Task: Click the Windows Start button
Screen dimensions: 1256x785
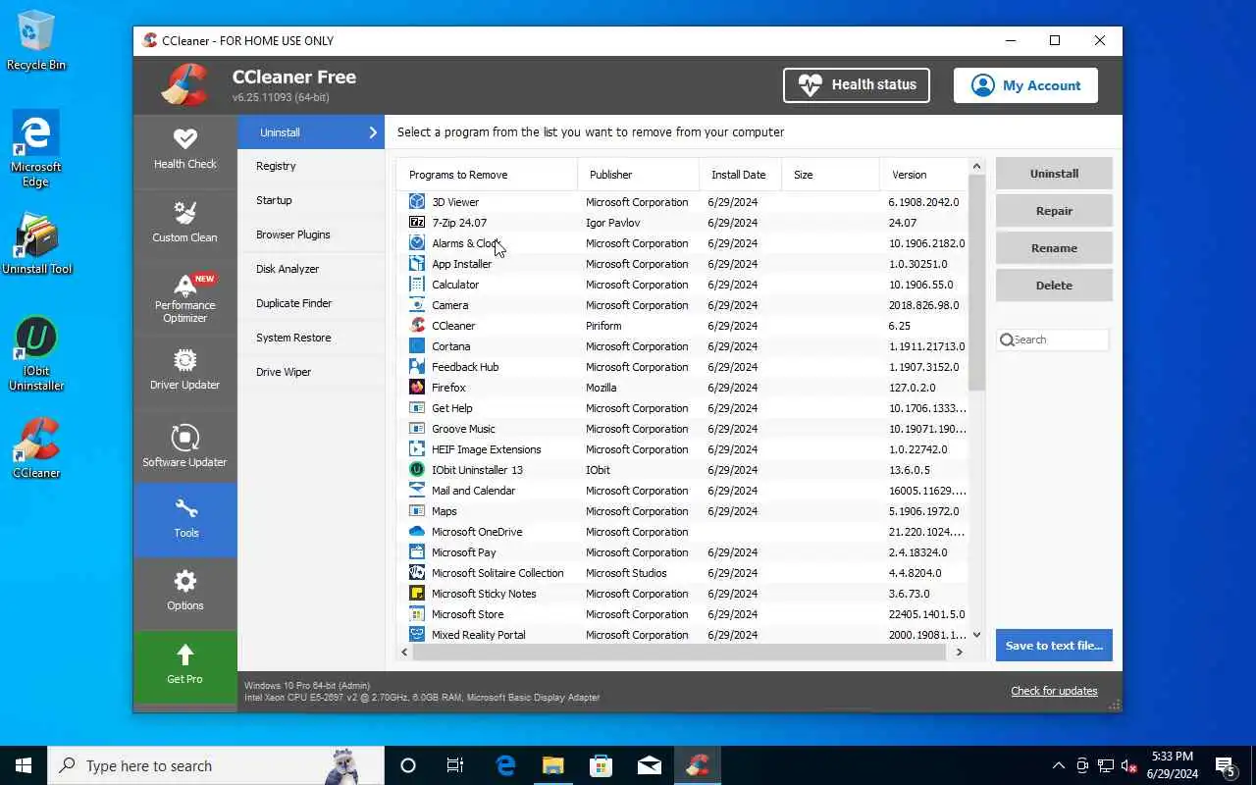Action: click(24, 765)
